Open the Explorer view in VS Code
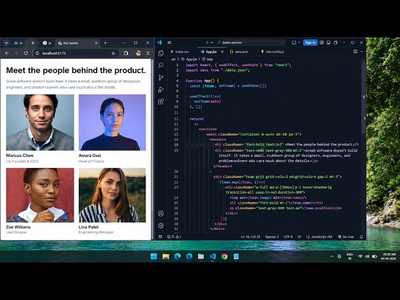The height and width of the screenshot is (300, 400). [x=161, y=53]
